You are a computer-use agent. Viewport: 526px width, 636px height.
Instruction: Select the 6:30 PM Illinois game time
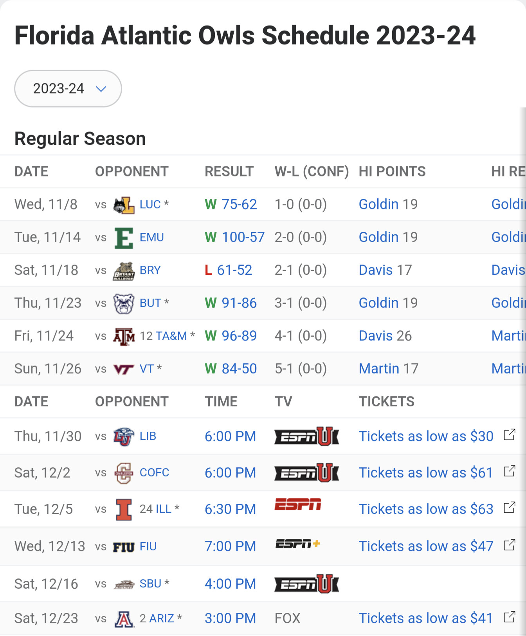tap(230, 509)
